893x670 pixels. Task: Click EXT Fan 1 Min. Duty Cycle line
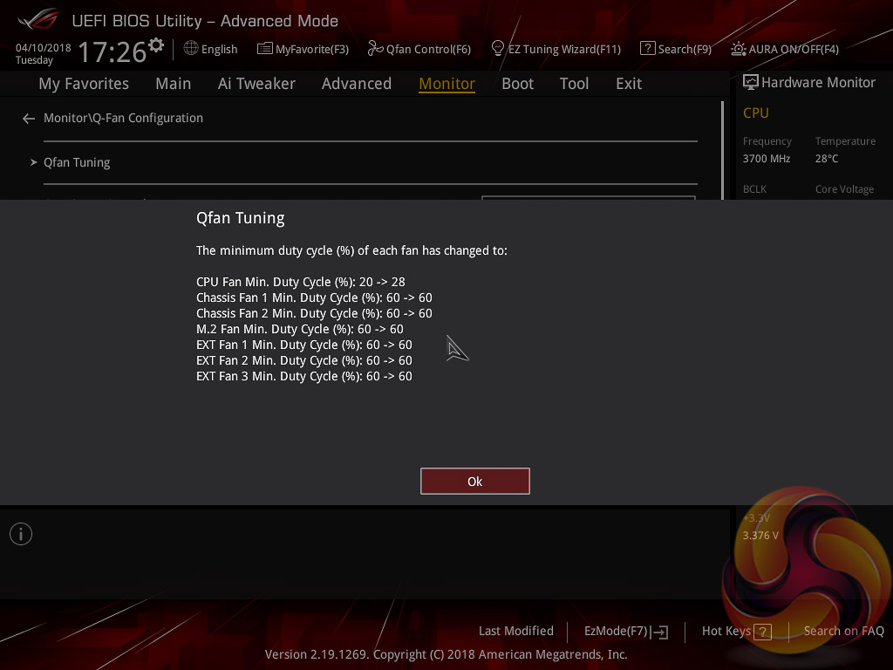[x=304, y=345]
